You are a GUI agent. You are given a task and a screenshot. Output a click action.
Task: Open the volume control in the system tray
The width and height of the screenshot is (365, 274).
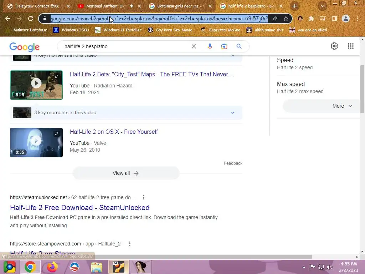pos(330,267)
